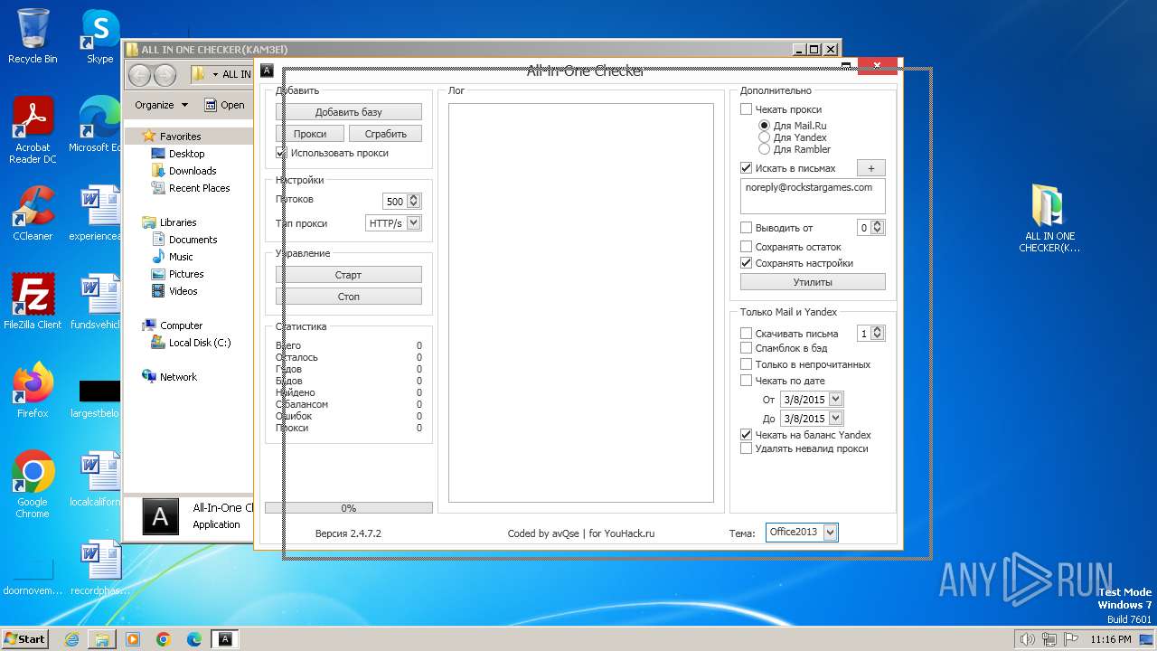Click the Выводить от value stepper
Viewport: 1157px width, 651px height.
coord(878,228)
